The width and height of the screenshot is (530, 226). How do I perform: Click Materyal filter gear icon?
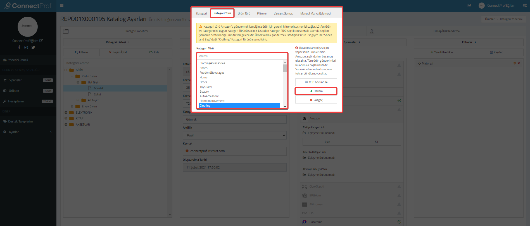pos(514,63)
